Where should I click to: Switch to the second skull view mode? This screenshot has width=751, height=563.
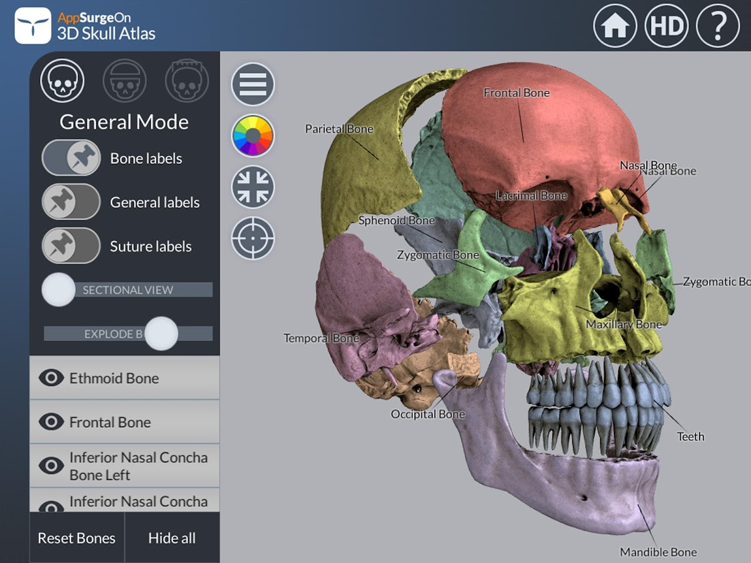coord(124,80)
